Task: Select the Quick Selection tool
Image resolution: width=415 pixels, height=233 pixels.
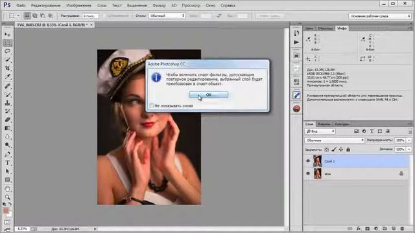Action: pyautogui.click(x=7, y=60)
